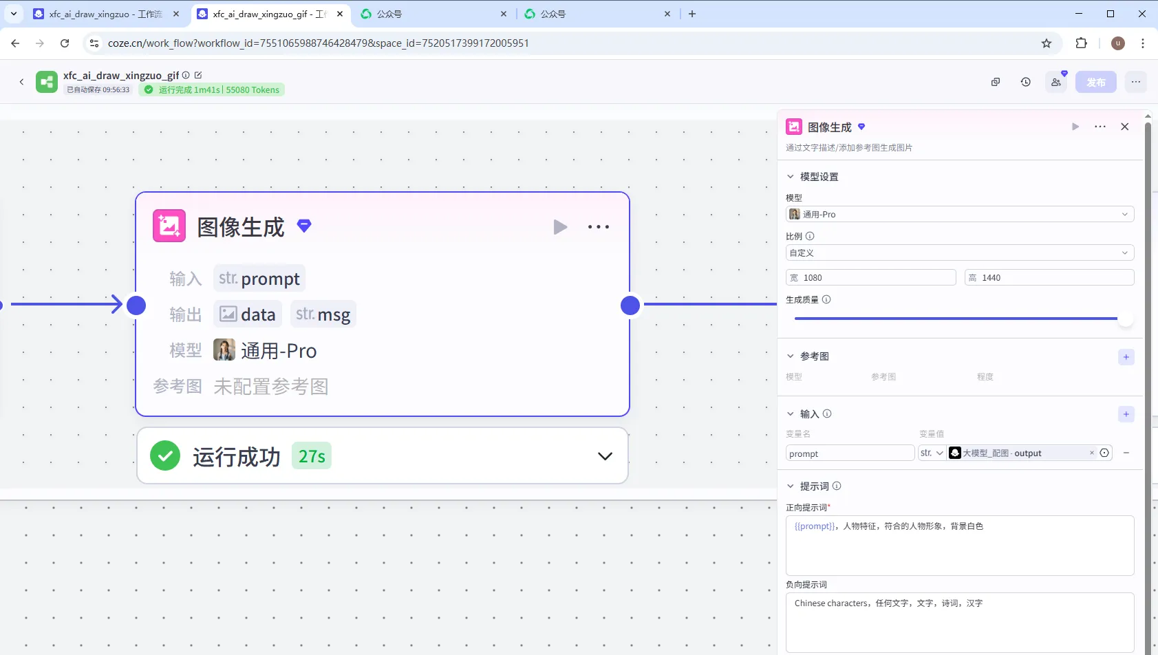Collapse the 模型设置 section
1158x655 pixels.
coord(791,177)
